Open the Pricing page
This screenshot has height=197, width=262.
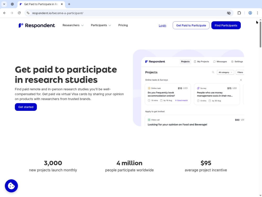click(123, 25)
